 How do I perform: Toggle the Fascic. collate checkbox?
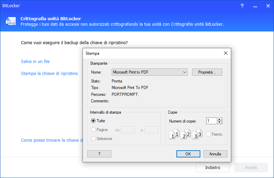208,134
